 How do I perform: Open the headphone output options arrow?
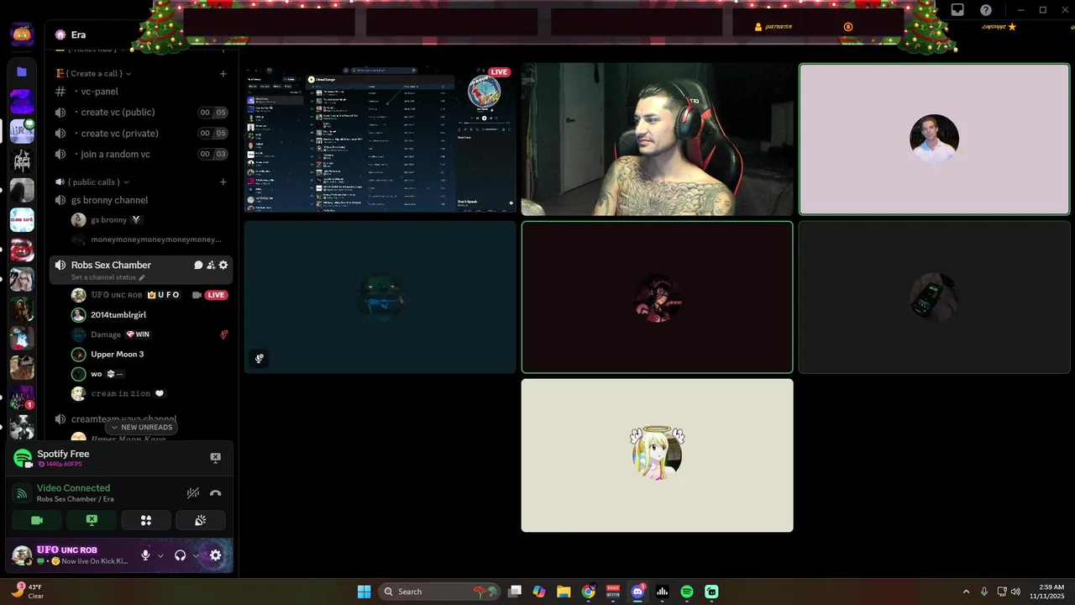pos(196,555)
